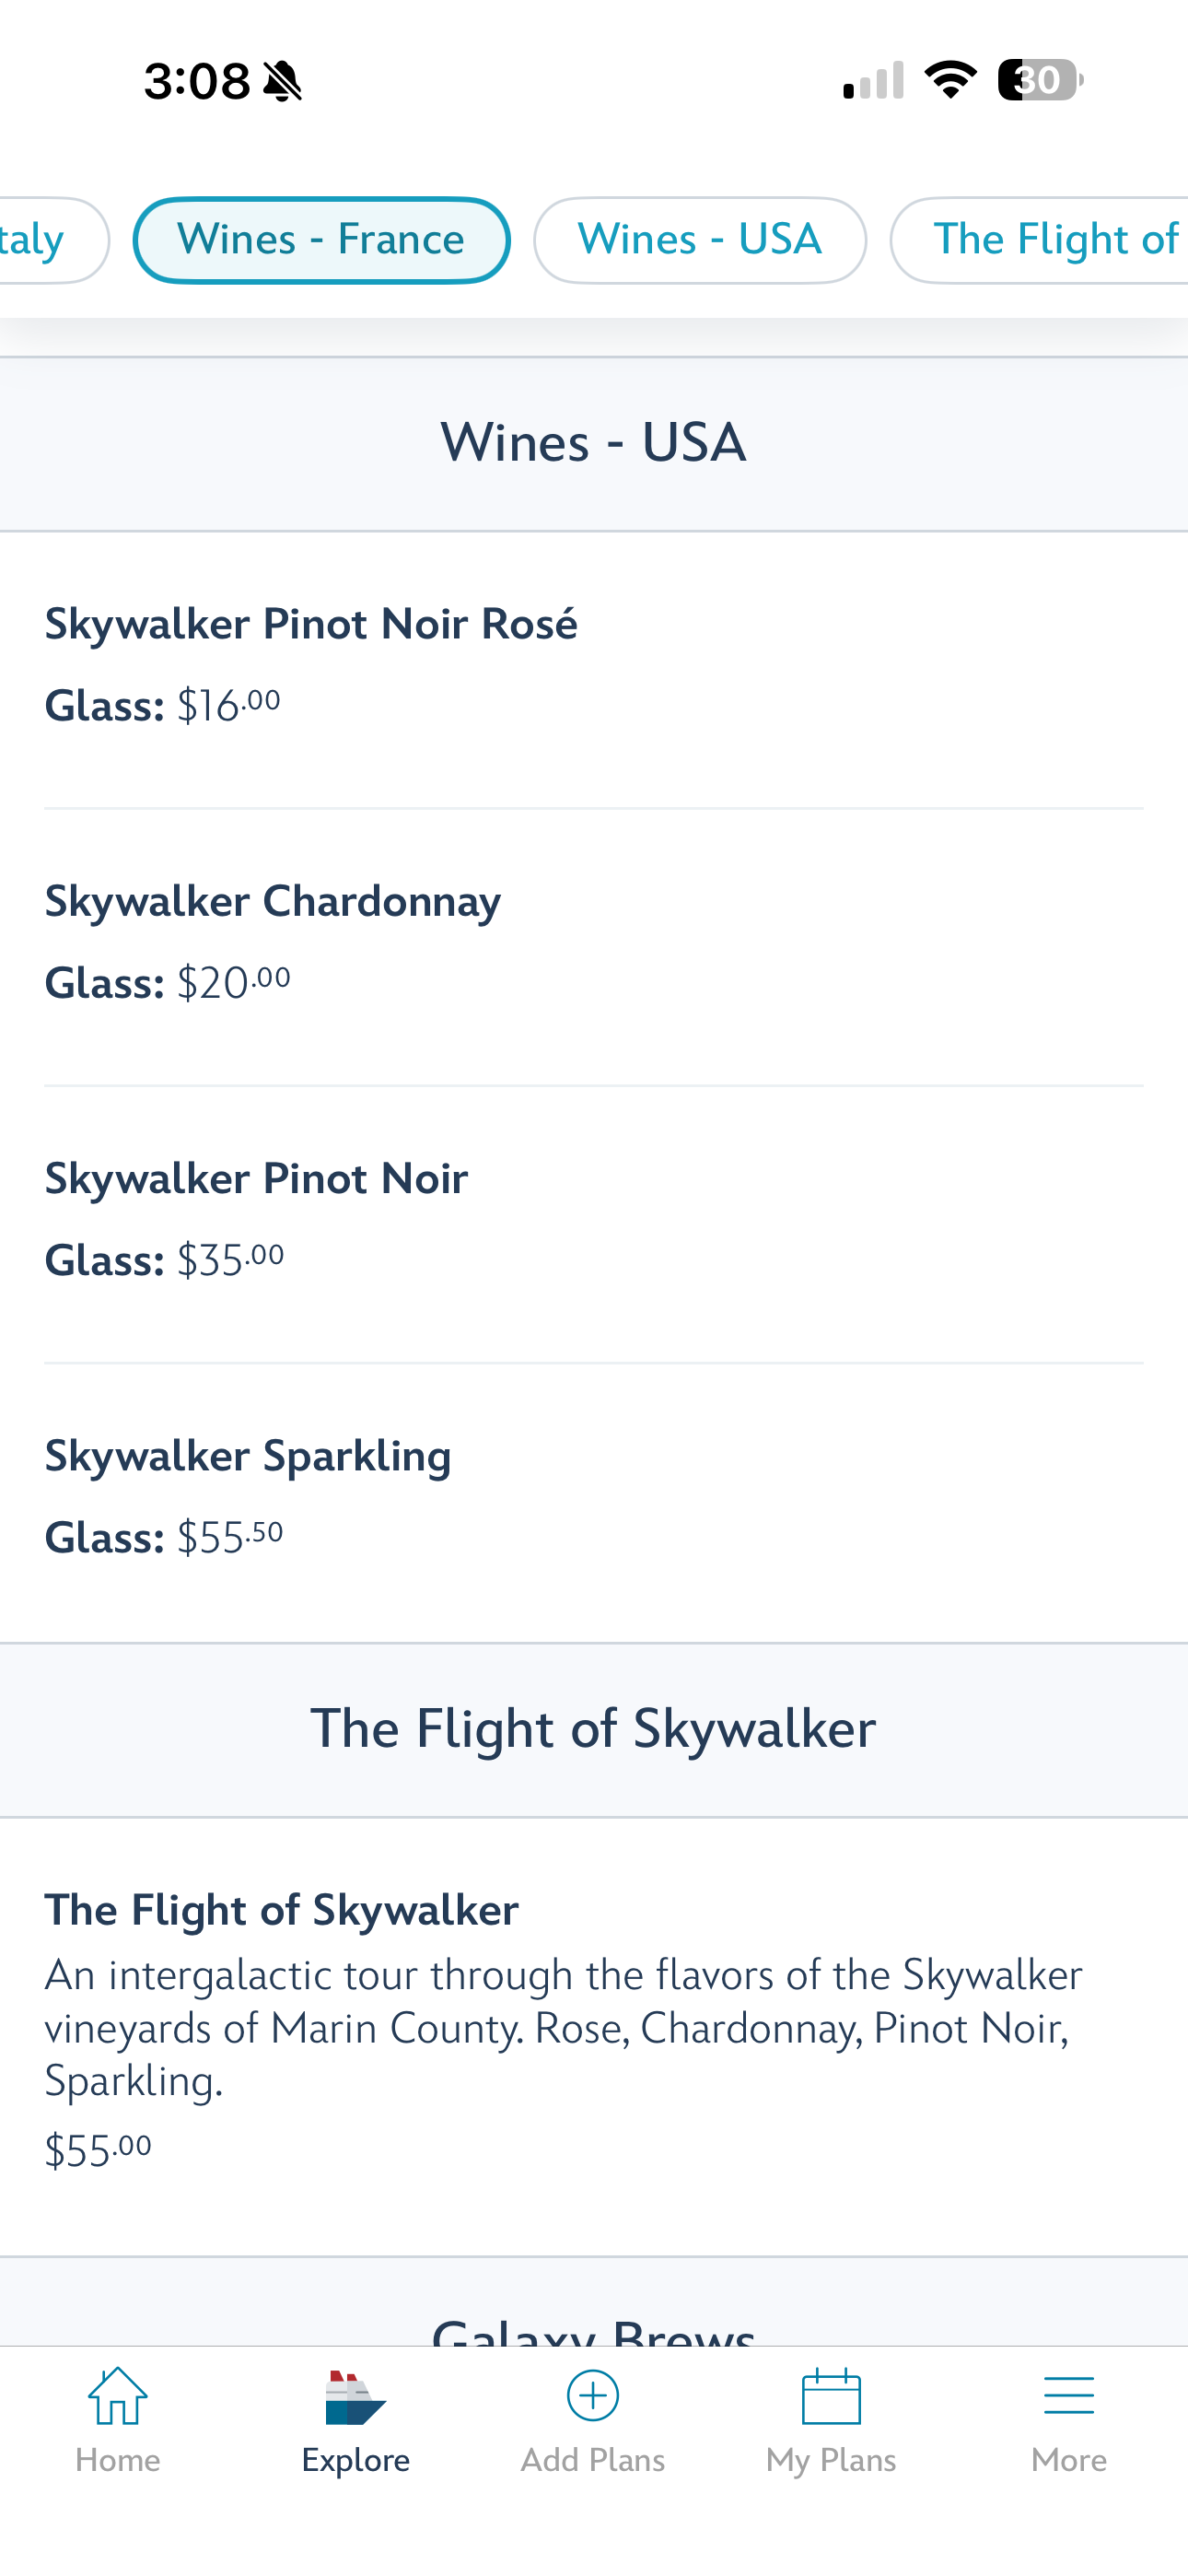Open the Explore ship icon
This screenshot has height=2576, width=1188.
[355, 2397]
